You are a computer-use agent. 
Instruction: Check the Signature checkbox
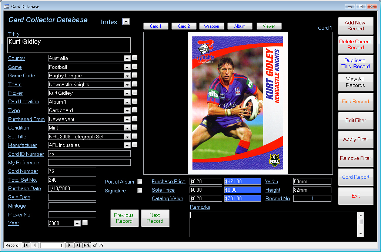click(140, 190)
